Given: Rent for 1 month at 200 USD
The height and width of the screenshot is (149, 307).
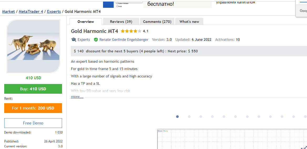Looking at the screenshot, I should coord(33,108).
